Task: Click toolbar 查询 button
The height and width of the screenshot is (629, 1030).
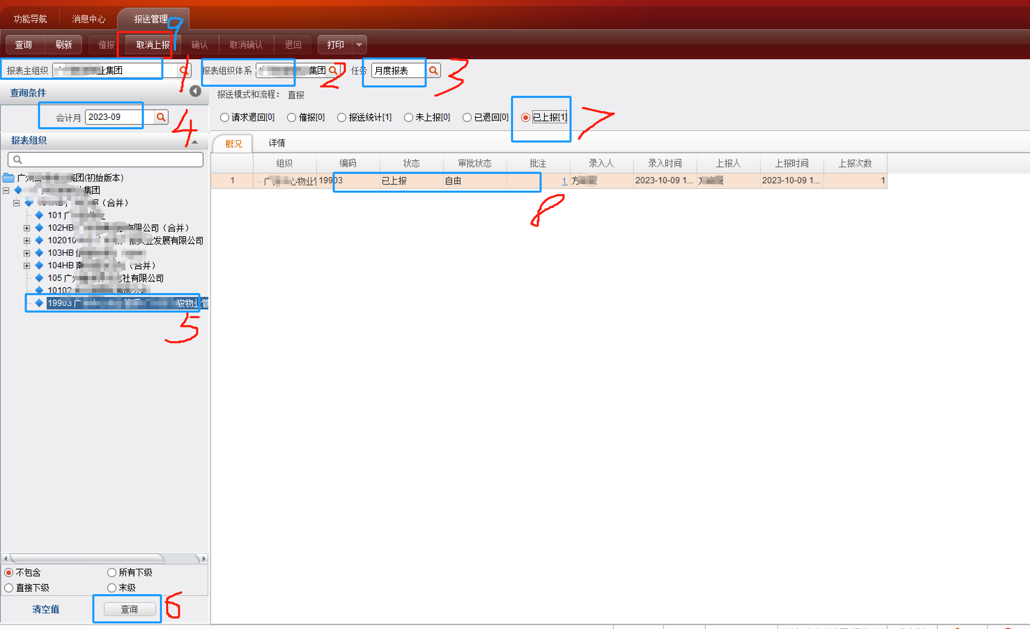Action: 23,45
